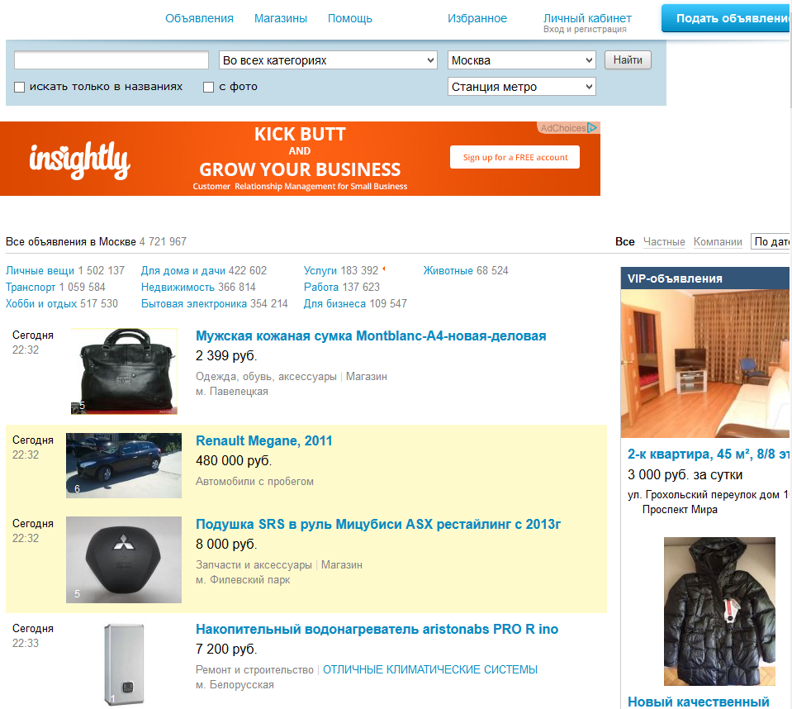Open the 'По дате' sort dropdown

coord(771,241)
